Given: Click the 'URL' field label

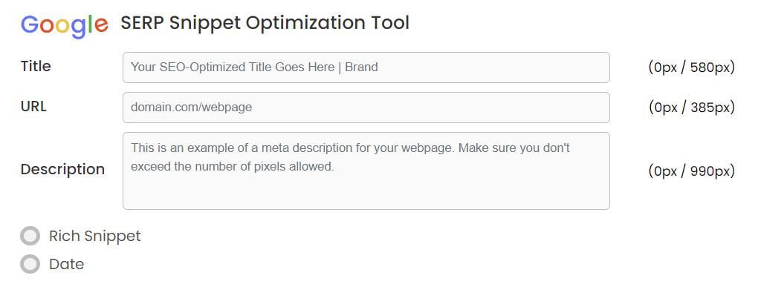Looking at the screenshot, I should (34, 107).
